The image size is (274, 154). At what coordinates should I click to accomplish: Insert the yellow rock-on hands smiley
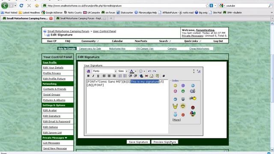[x=175, y=106]
